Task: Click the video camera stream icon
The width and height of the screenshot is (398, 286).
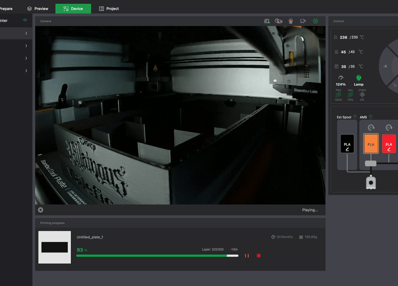Action: coord(303,21)
